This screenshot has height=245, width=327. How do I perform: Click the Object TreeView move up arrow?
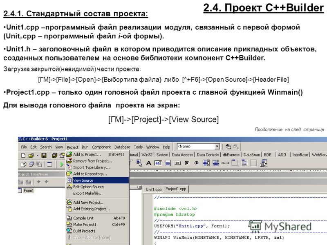coord(38,182)
